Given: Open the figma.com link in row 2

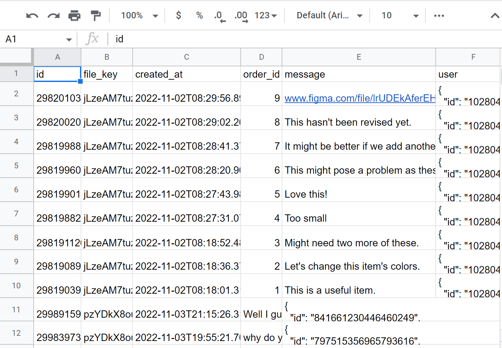Looking at the screenshot, I should click(x=359, y=98).
